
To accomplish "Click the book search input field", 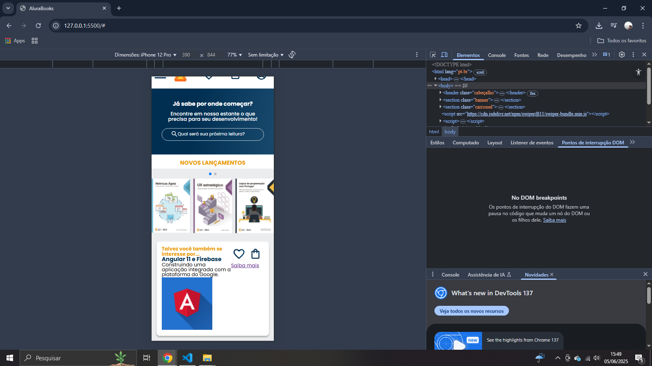I will pyautogui.click(x=213, y=134).
